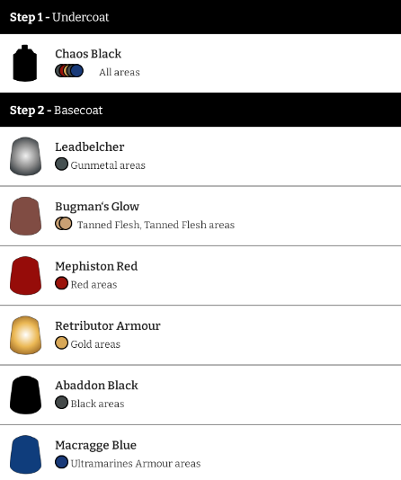Select the Tanned Flesh double swatch
The width and height of the screenshot is (401, 480).
(64, 224)
